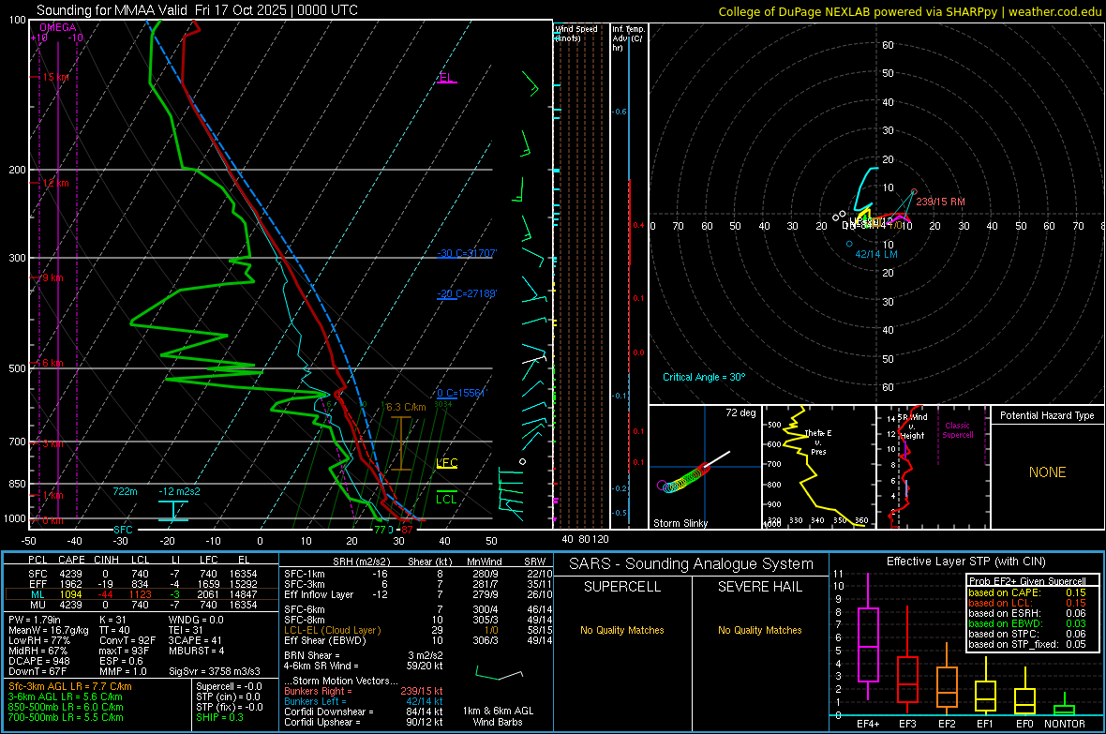Screen dimensions: 1106x734
Task: Select the magenta EL level marker
Action: pyautogui.click(x=446, y=78)
